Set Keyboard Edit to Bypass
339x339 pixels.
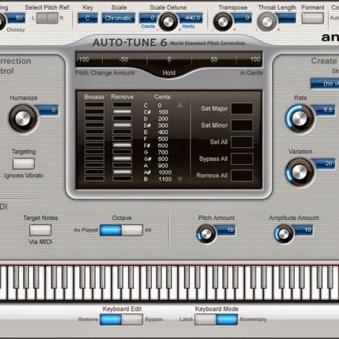(132, 320)
